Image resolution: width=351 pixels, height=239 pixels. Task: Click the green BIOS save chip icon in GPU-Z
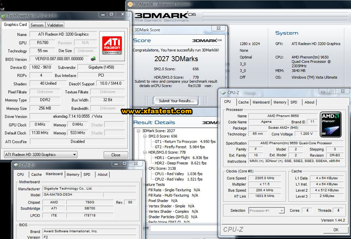click(x=93, y=59)
